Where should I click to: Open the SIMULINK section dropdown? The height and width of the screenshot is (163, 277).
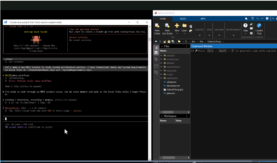click(219, 35)
